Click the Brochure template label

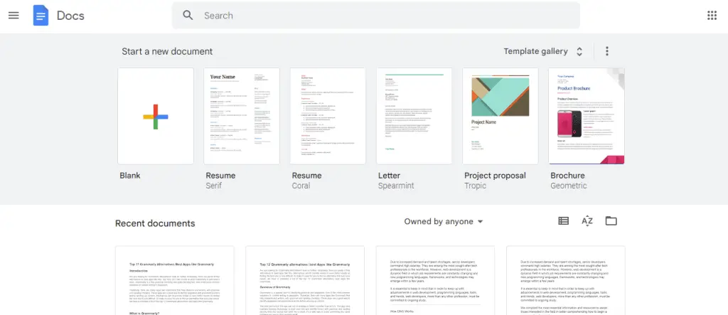(x=567, y=176)
